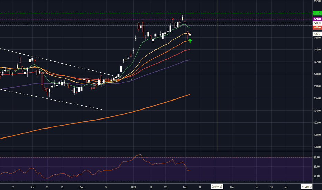Screen dimensions: 322x190
Task: Click the purple 149.00 price label
Action: pos(317,19)
